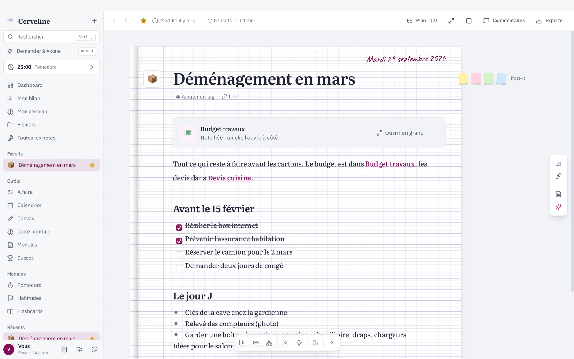Viewport: 574px width, 359px height.
Task: Click the image icon in right side panel
Action: pos(558,163)
